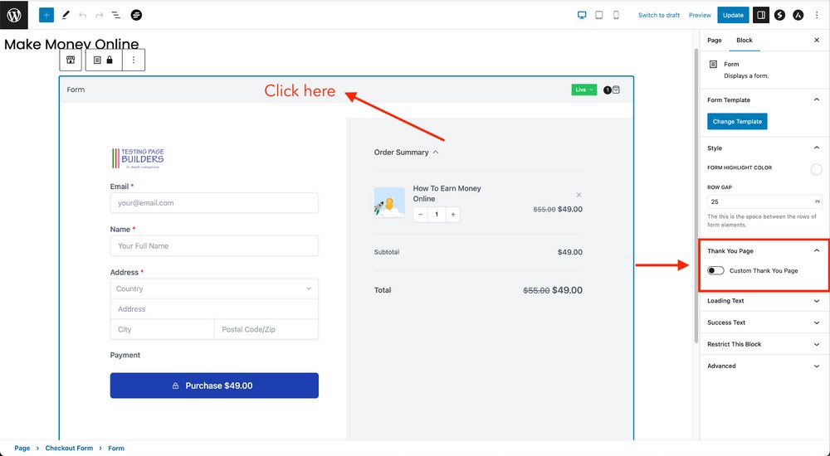
Task: Switch to mobile preview icon
Action: (x=616, y=16)
